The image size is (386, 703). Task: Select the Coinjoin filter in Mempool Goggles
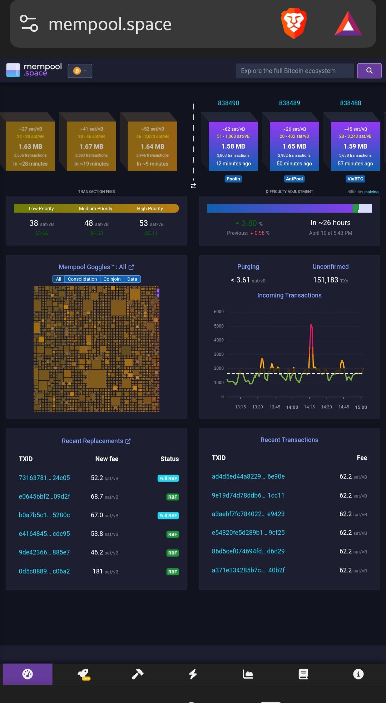point(112,279)
